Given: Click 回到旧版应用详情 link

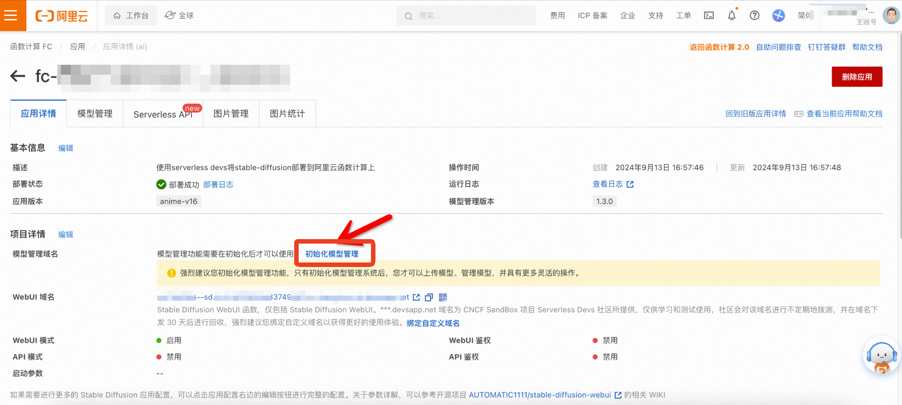Looking at the screenshot, I should (755, 114).
